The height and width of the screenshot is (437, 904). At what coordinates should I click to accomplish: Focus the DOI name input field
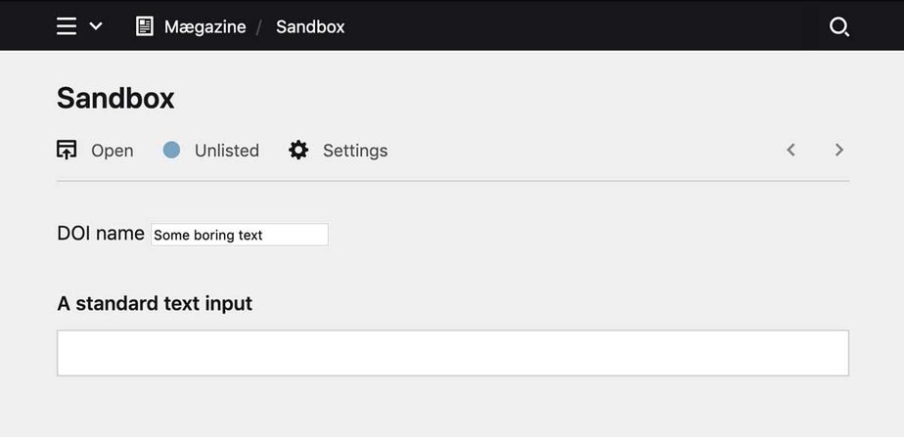[x=239, y=235]
